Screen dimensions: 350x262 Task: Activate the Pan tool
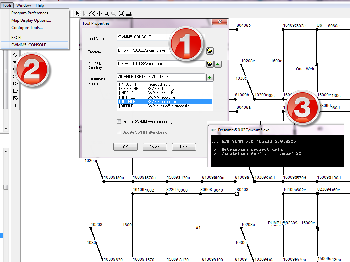[x=99, y=13]
